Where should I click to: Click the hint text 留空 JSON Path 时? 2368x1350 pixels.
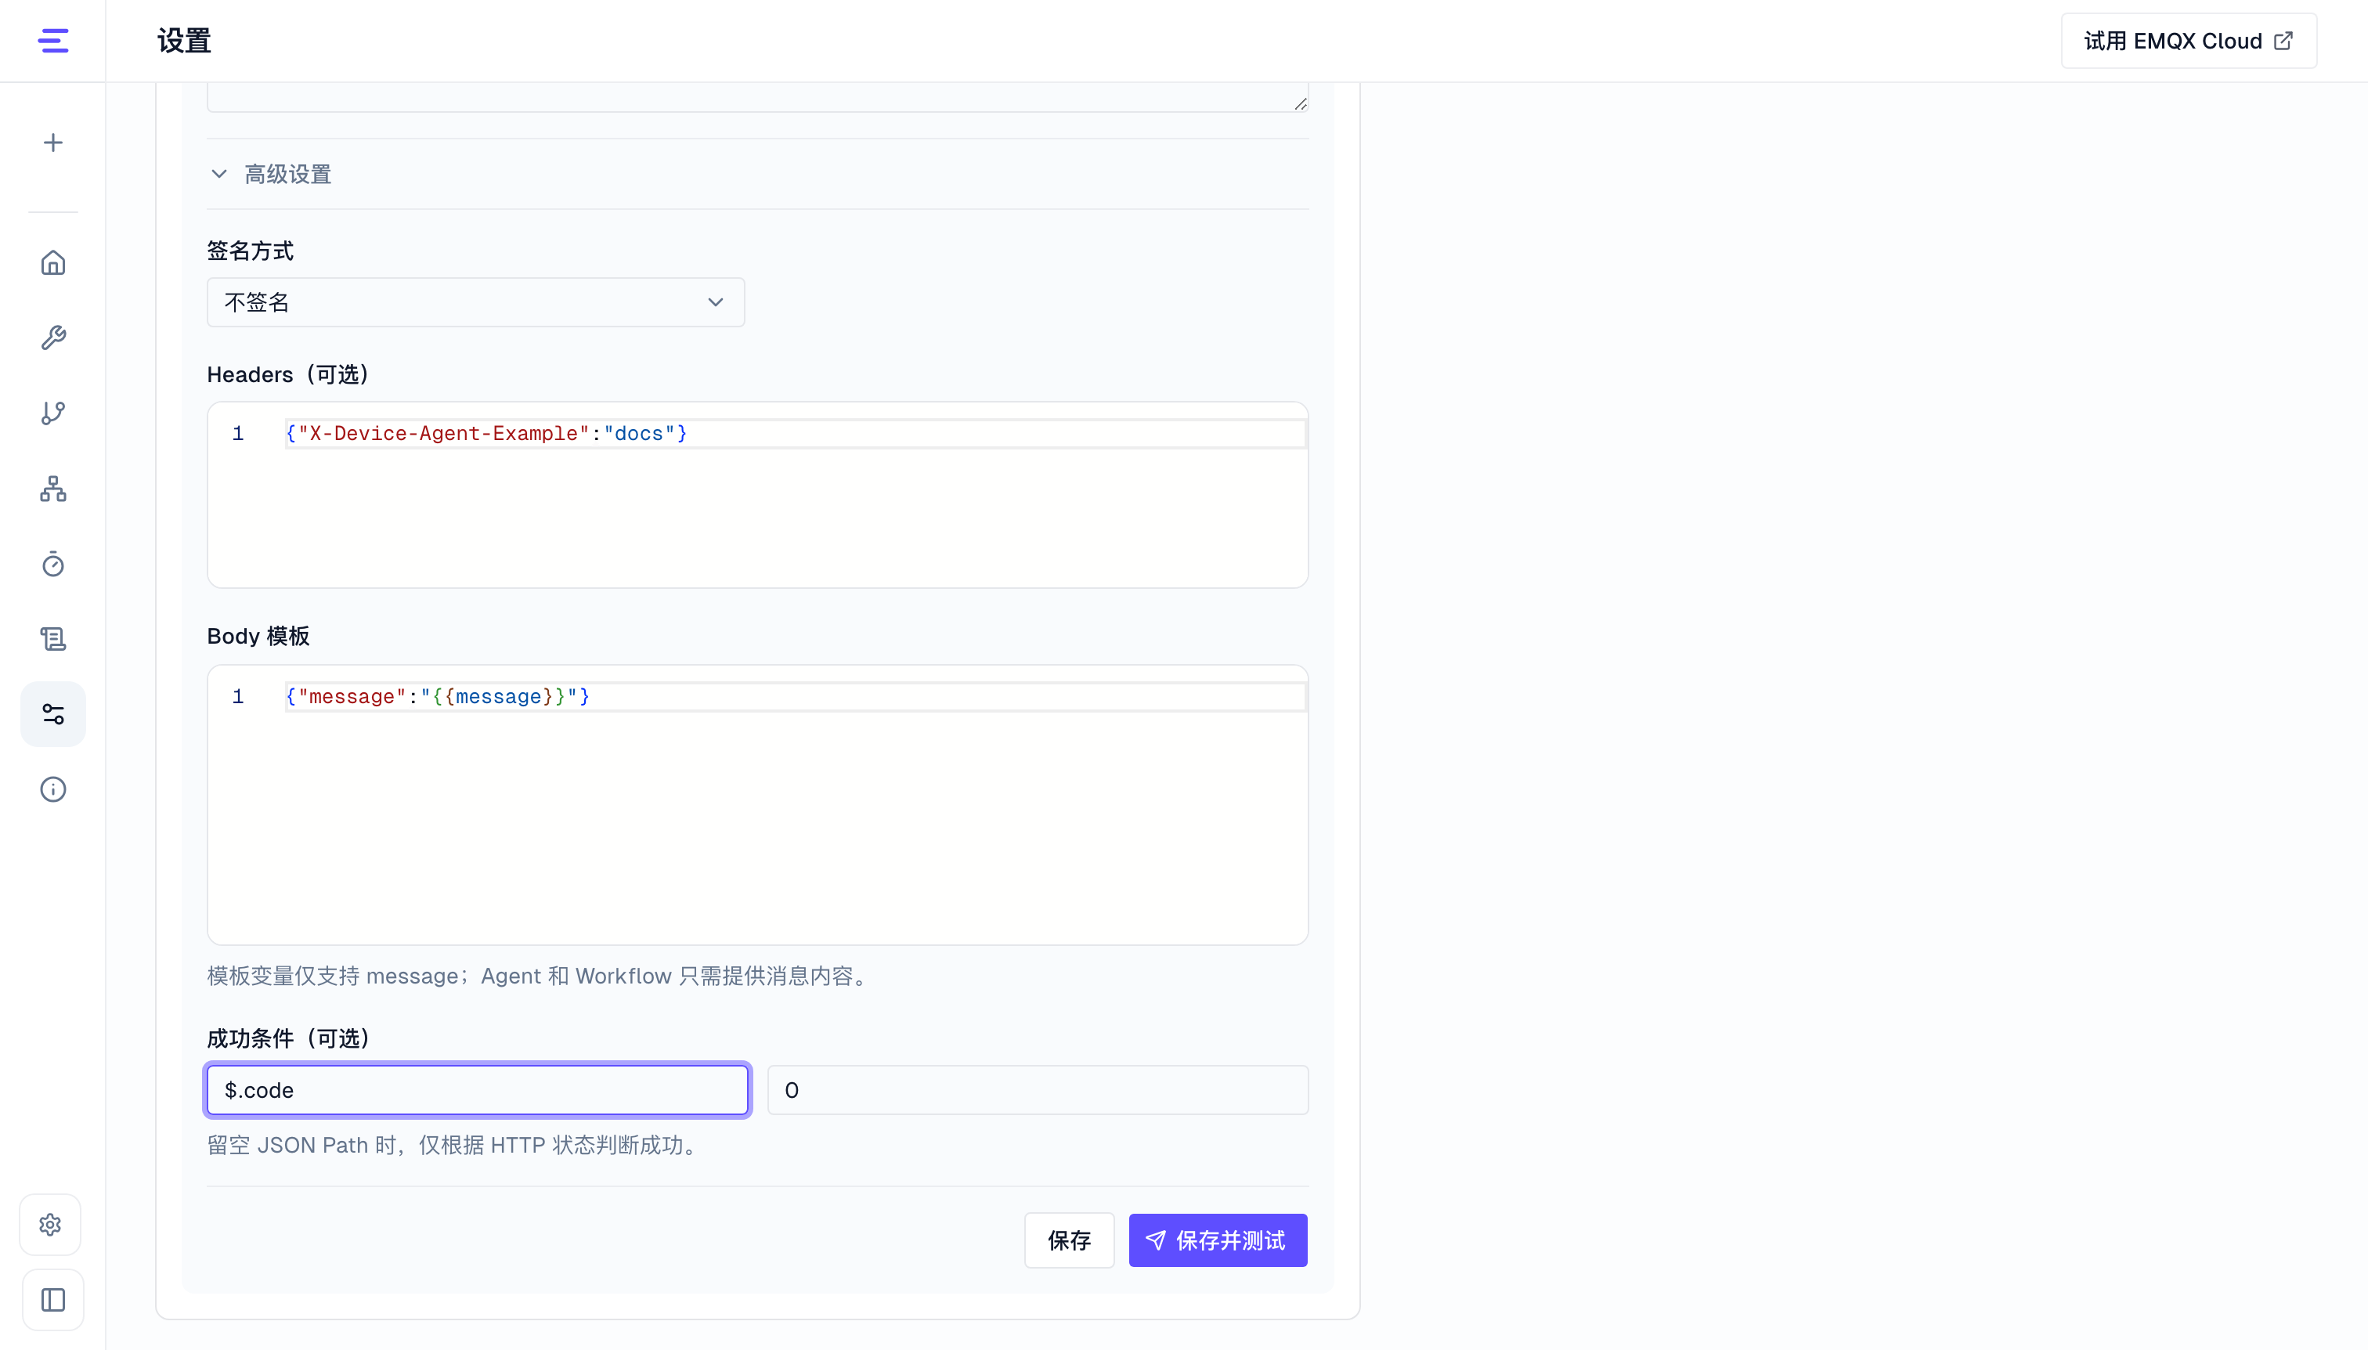[x=455, y=1145]
